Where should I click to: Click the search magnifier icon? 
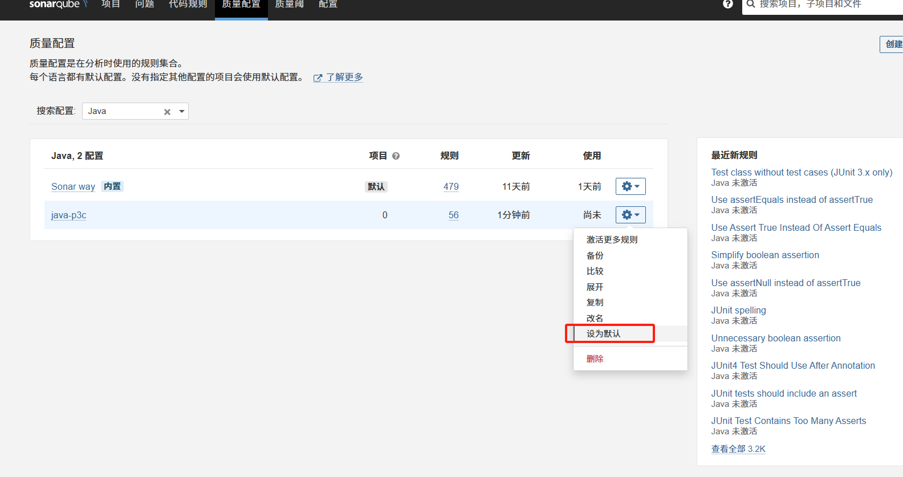[751, 4]
